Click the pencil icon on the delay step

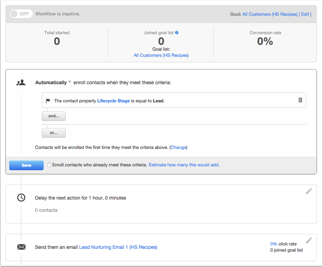coord(309,191)
